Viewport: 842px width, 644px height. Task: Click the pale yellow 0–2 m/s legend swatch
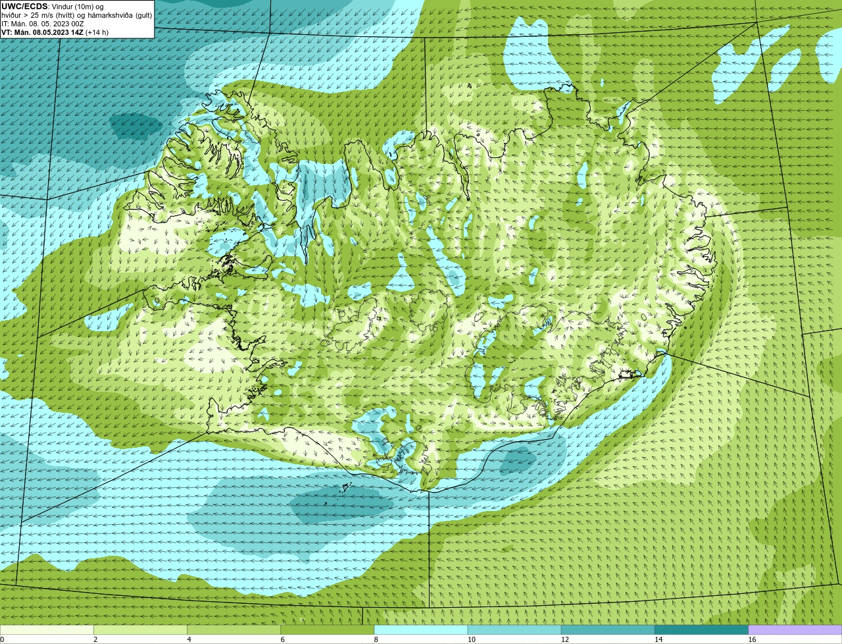tap(47, 630)
